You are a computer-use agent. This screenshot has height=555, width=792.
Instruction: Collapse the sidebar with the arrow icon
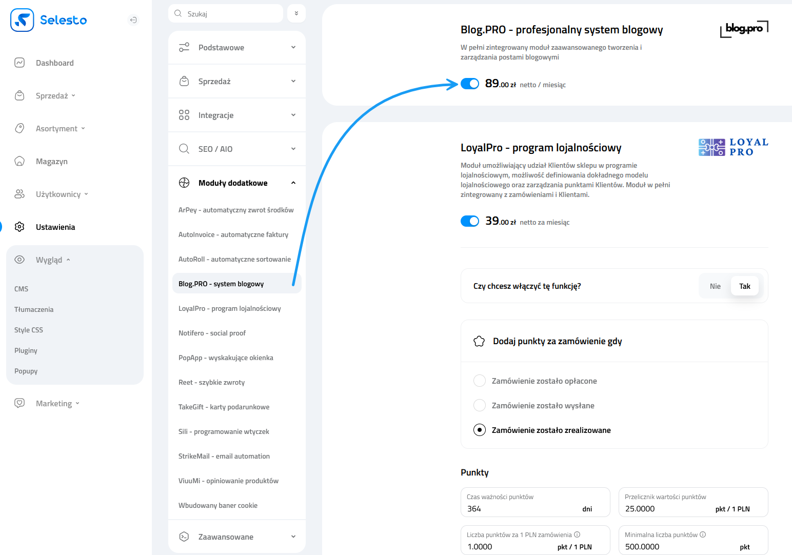[x=133, y=20]
